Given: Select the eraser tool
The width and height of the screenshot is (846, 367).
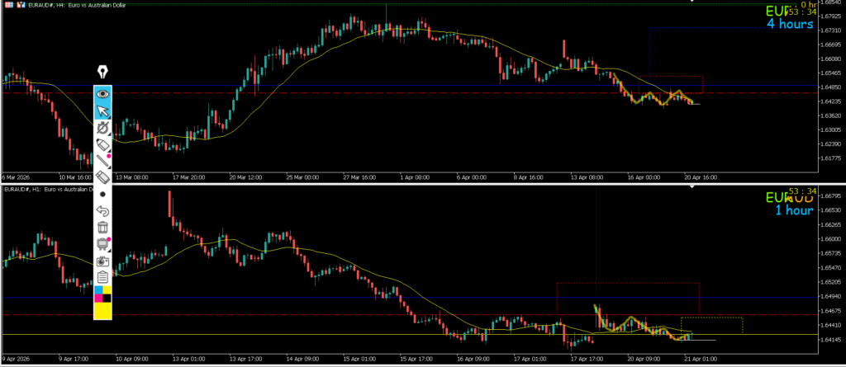Looking at the screenshot, I should 103,176.
